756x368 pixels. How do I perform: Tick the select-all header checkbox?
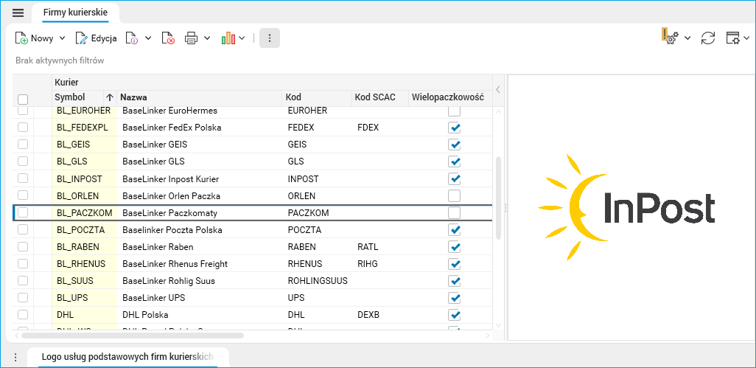point(23,100)
